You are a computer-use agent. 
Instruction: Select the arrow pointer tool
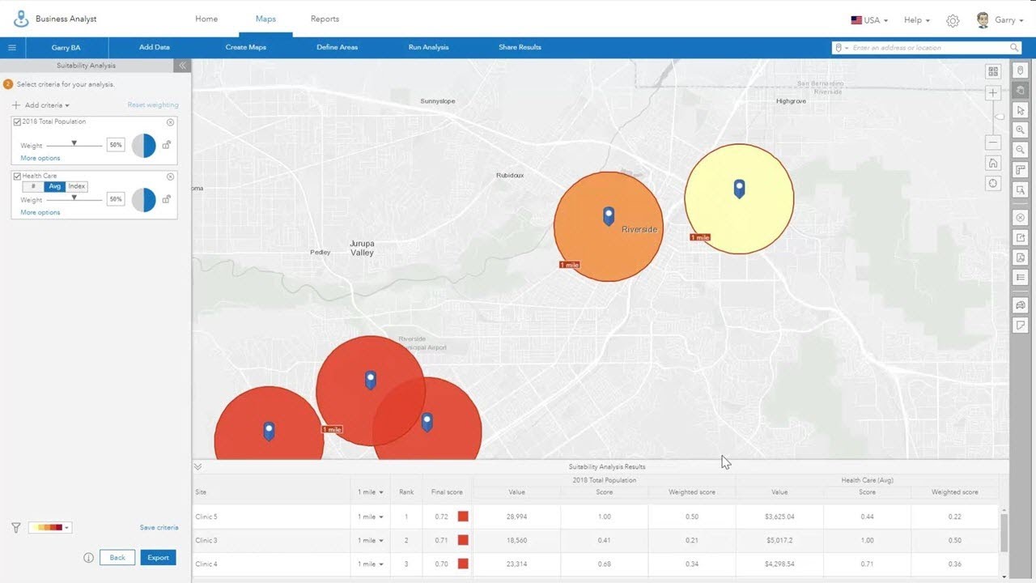(1021, 110)
